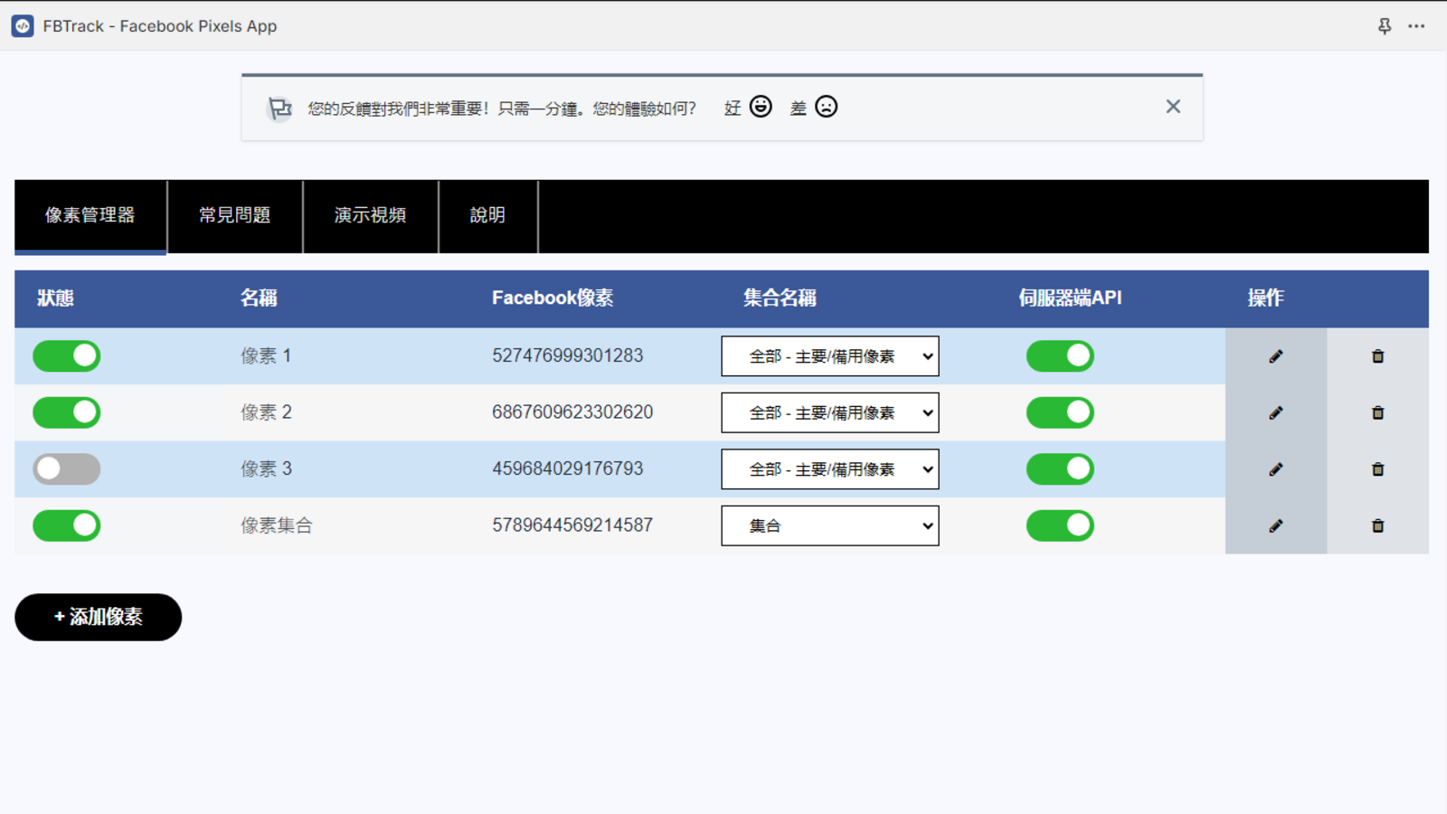Open 集合 dropdown in 像素集合 row
Screen dimensions: 1447x814
point(830,525)
